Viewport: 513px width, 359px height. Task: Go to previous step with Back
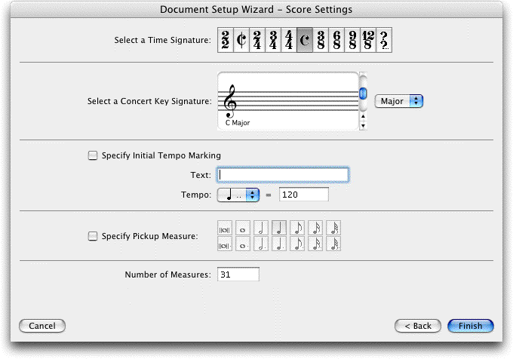(418, 326)
